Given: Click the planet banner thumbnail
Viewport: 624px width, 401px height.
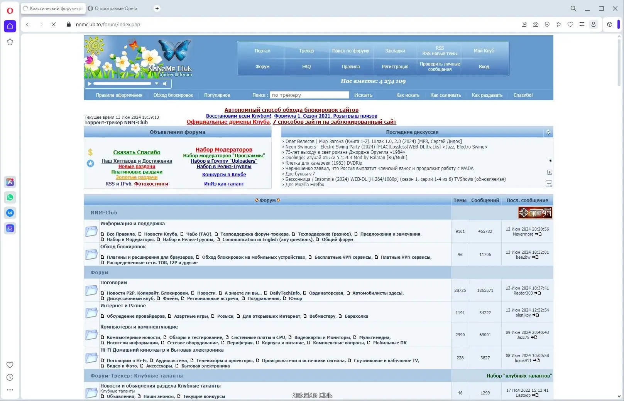Looking at the screenshot, I should click(x=535, y=212).
